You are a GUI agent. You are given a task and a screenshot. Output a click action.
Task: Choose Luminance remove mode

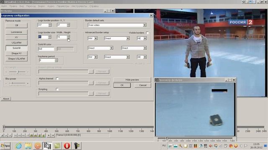16,32
